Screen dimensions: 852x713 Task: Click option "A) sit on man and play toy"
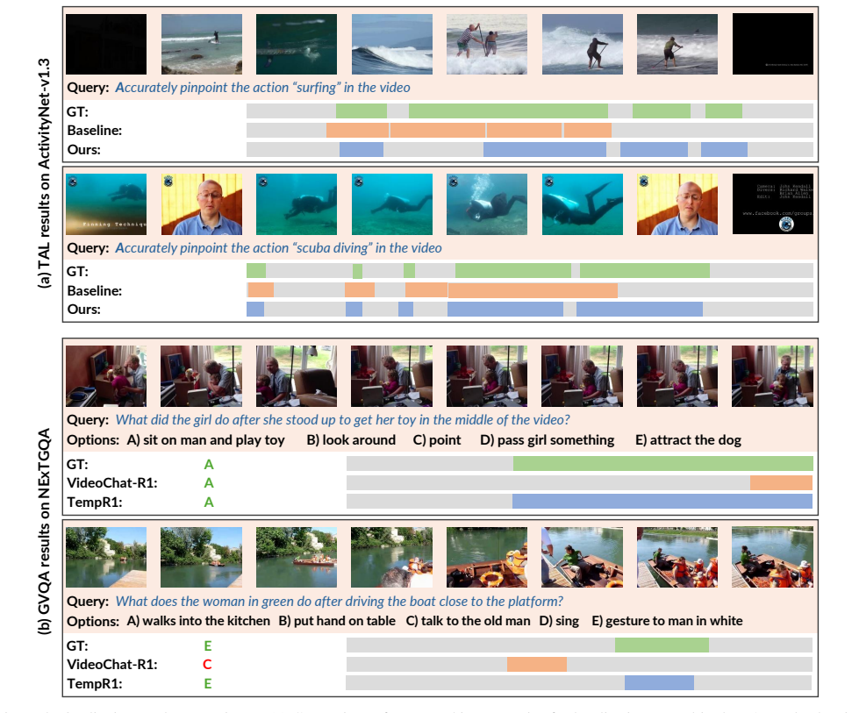point(205,440)
